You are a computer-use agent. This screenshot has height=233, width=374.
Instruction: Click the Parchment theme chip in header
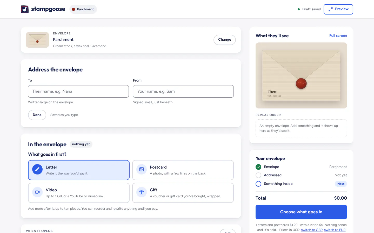tap(83, 9)
